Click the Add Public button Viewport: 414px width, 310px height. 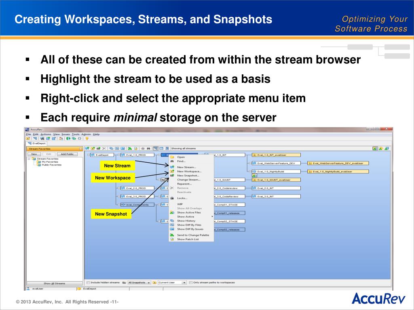pos(68,154)
